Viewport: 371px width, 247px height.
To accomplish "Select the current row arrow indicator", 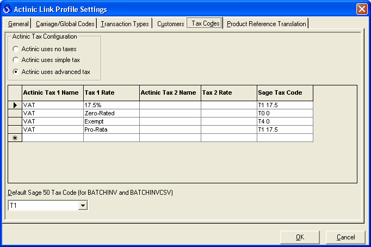I will tap(15, 105).
